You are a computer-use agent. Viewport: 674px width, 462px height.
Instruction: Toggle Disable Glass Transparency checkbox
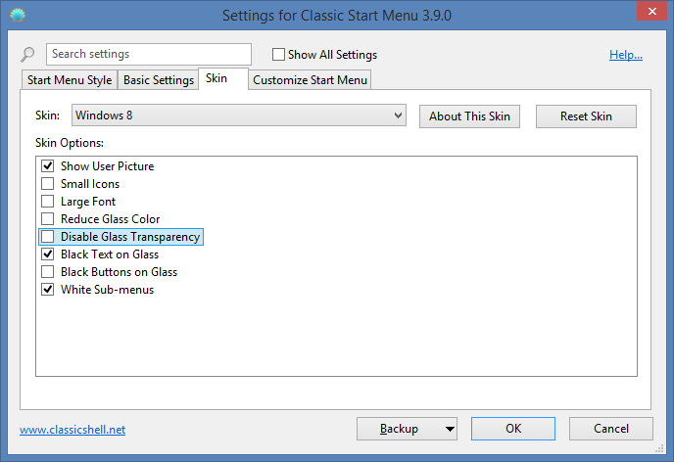pyautogui.click(x=48, y=237)
